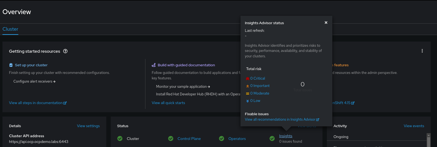Screen dimensions: 437x147
Task: Click the Getting started resources help icon
Action: (x=65, y=51)
